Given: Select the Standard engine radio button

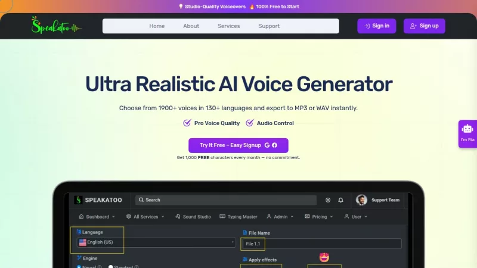Looking at the screenshot, I should 111,266.
